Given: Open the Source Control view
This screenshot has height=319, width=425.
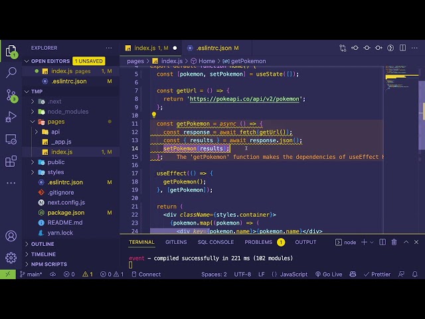Looking at the screenshot, I should pyautogui.click(x=11, y=95).
